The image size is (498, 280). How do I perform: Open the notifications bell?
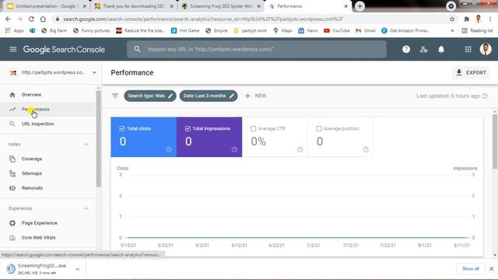pos(441,49)
